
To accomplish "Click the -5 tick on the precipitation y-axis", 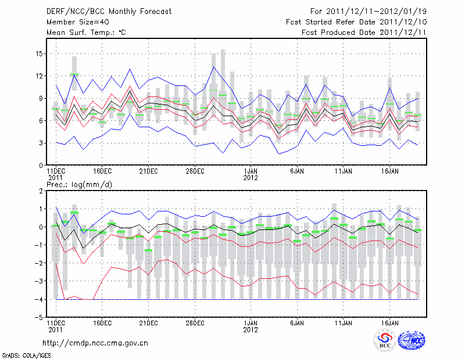I will pos(38,318).
